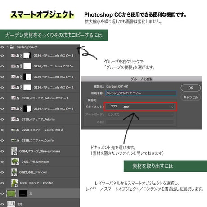207x207 pixels.
Task: Select layer mask of ペチュニア のコピー 6
Action: click(x=27, y=108)
